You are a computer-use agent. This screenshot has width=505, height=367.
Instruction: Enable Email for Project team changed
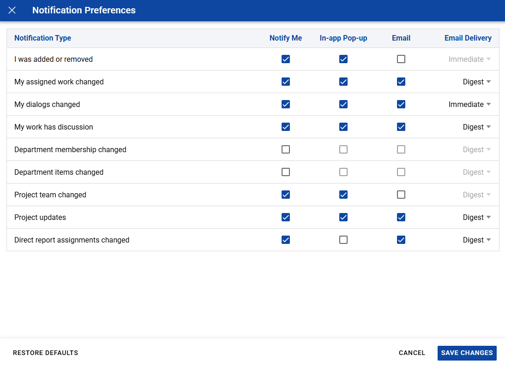coord(401,195)
